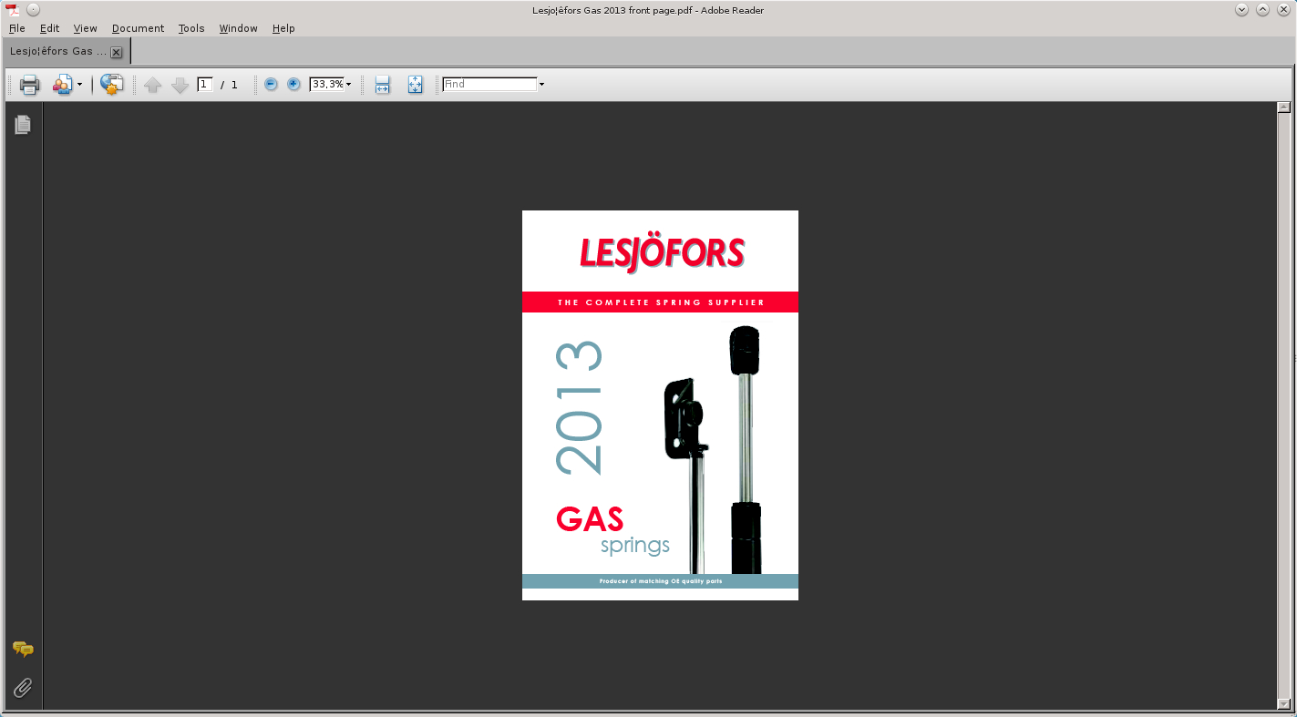Open the Comments panel in sidebar
1297x717 pixels.
pos(23,649)
